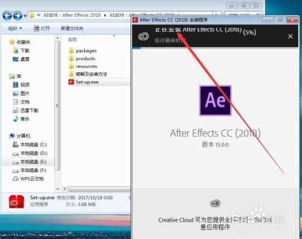Viewport: 302px width, 239px height.
Task: Click navigation pane scroll up arrow
Action: tap(57, 38)
